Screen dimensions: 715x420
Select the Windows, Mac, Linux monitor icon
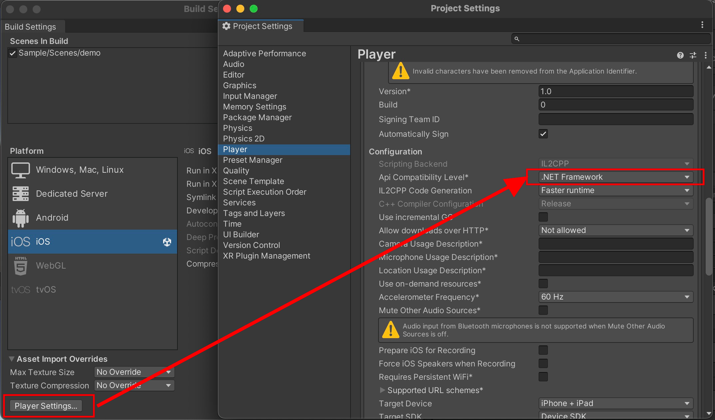pyautogui.click(x=20, y=170)
